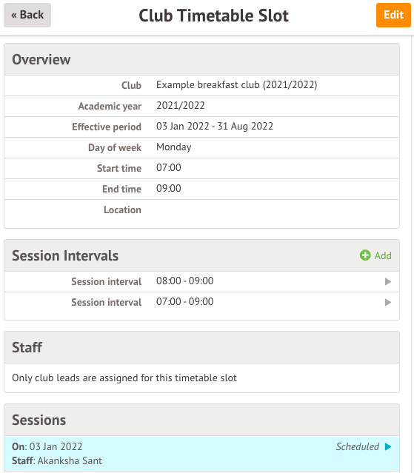Select the Academic year 2021/2022 row
Screen dimensions: 414x473
201,106
